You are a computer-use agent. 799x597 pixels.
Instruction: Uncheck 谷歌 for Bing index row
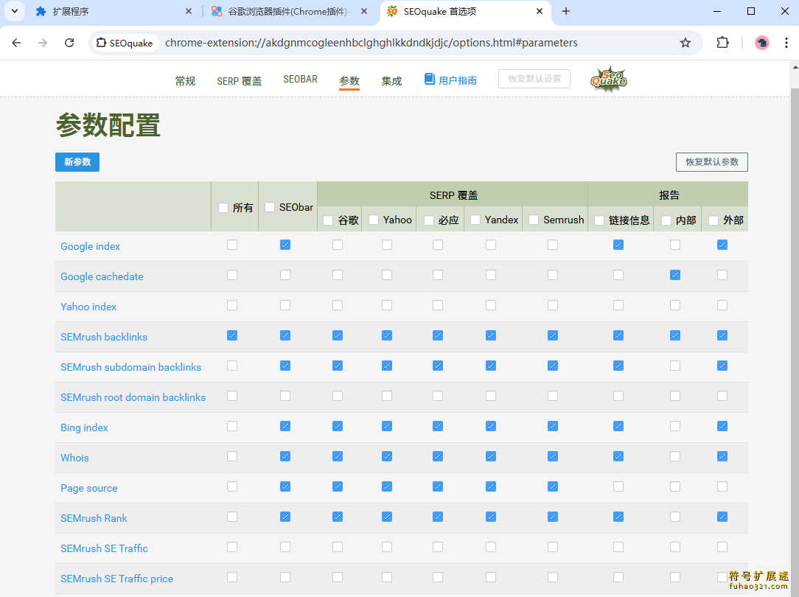coord(338,426)
